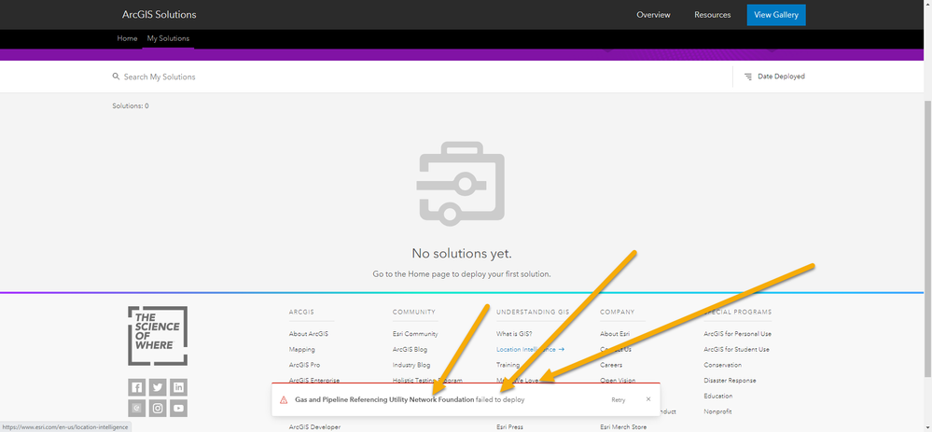Open the Resources menu item
The width and height of the screenshot is (932, 432).
[712, 15]
